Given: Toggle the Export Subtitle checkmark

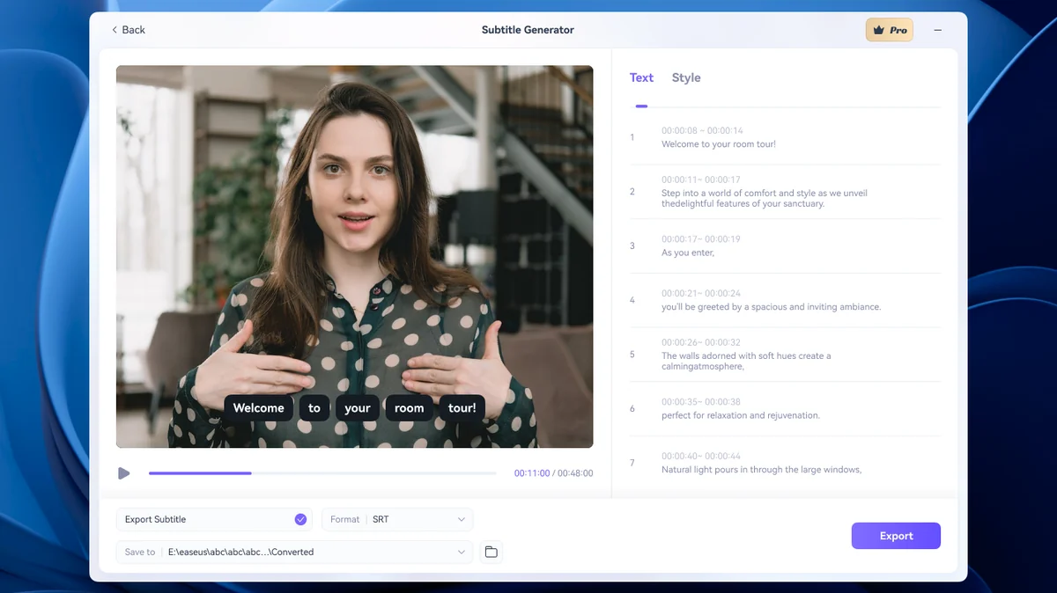Looking at the screenshot, I should (300, 519).
